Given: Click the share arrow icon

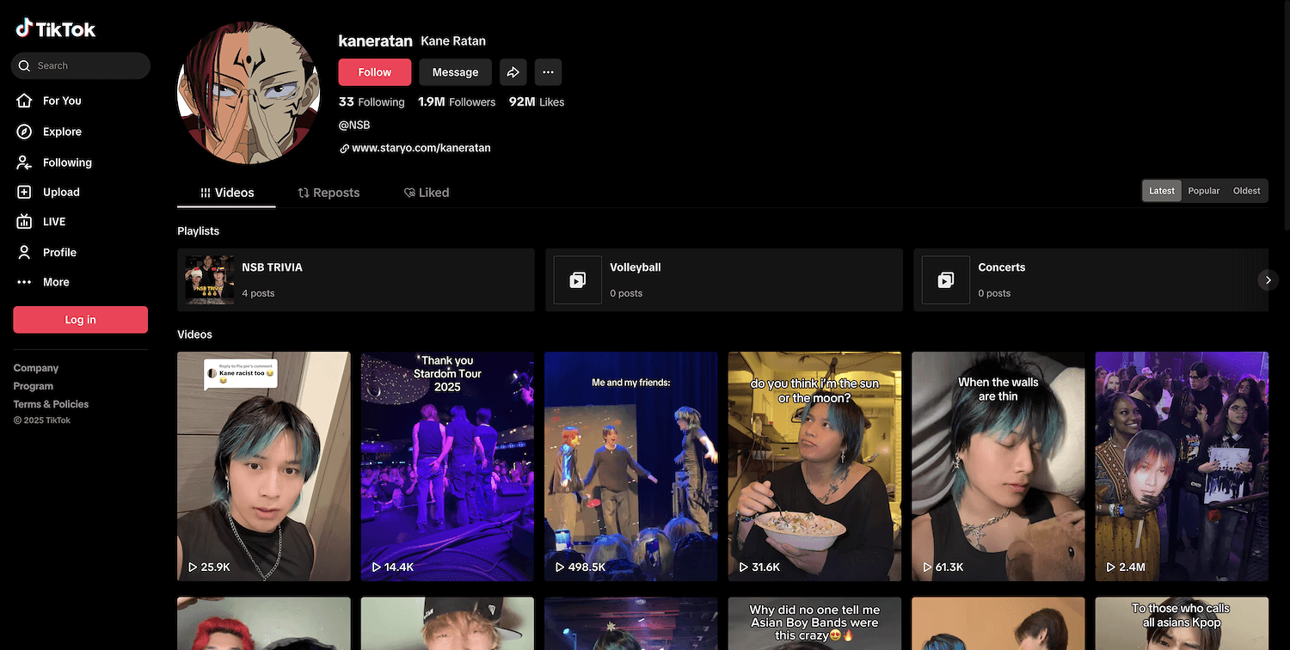Looking at the screenshot, I should click(x=513, y=72).
